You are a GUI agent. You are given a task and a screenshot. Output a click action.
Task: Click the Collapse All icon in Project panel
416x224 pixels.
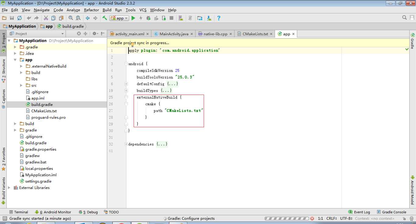[85, 34]
